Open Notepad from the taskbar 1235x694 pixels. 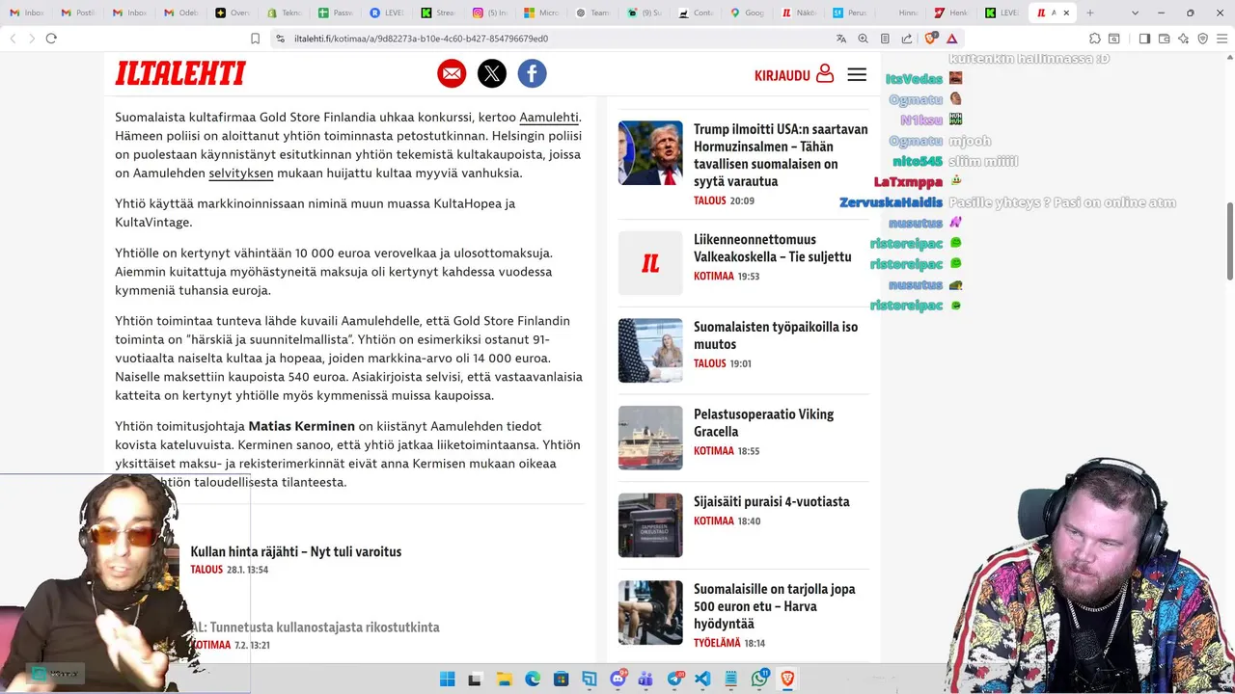pos(731,679)
